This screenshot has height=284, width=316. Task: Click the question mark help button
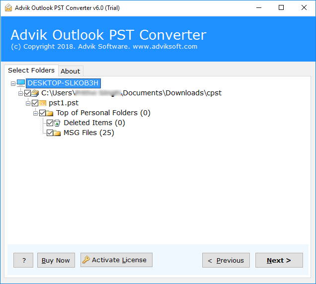23,260
